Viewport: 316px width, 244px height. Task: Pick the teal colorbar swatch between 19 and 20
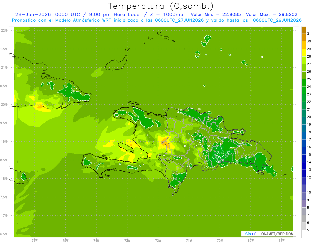pos(304,121)
